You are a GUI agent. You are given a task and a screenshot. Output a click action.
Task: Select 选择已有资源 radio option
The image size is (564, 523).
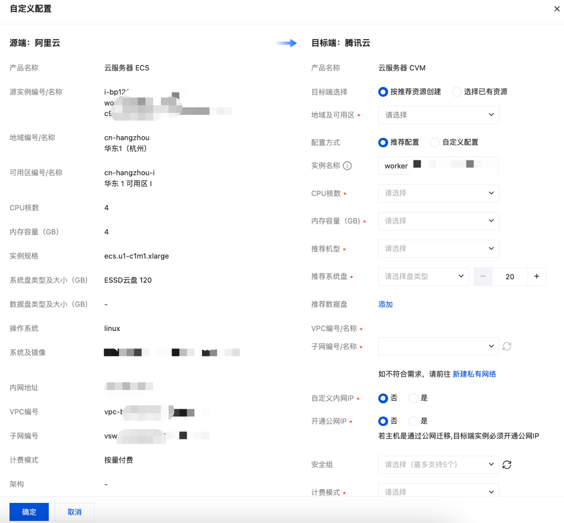point(457,92)
